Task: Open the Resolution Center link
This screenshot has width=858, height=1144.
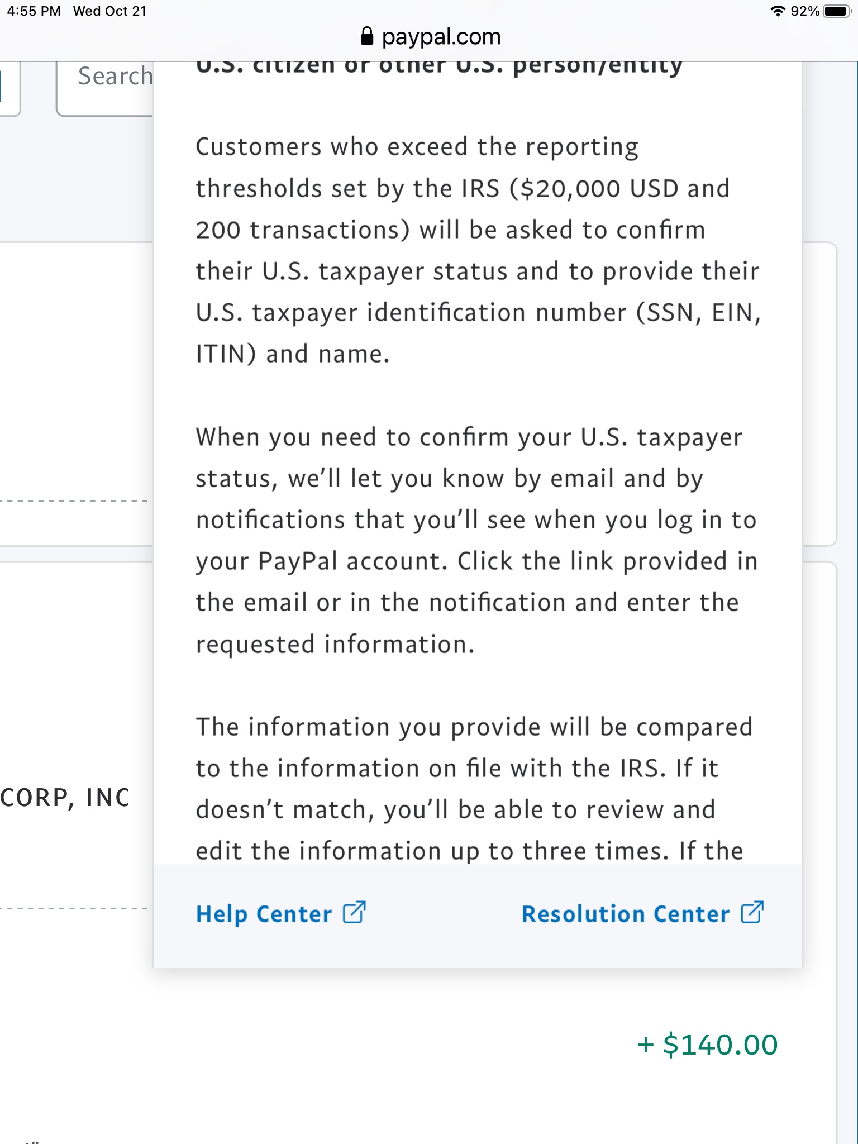Action: point(625,914)
